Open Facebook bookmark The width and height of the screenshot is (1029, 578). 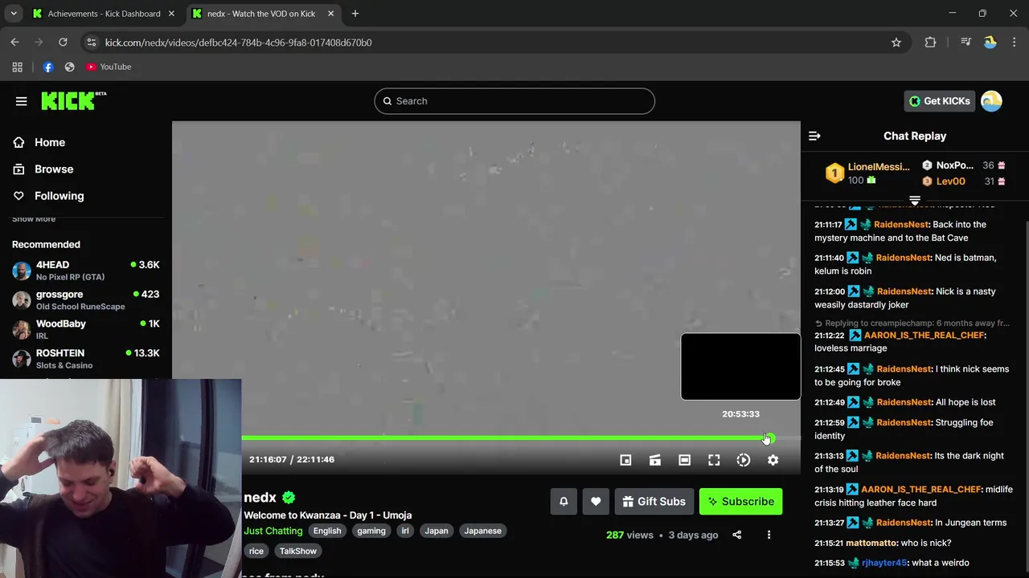(48, 67)
